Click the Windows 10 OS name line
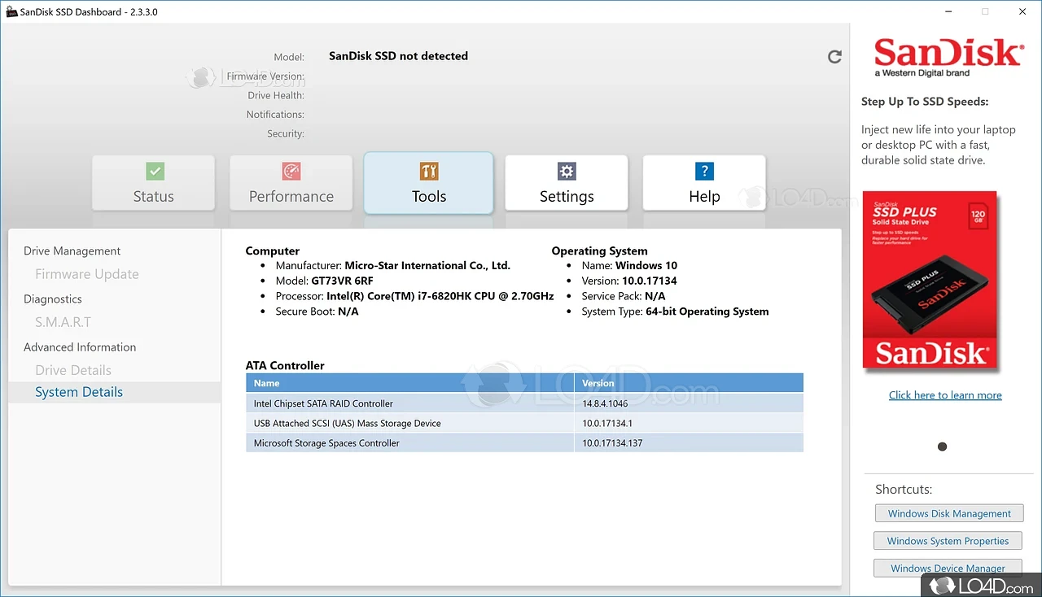The width and height of the screenshot is (1042, 597). pyautogui.click(x=629, y=265)
